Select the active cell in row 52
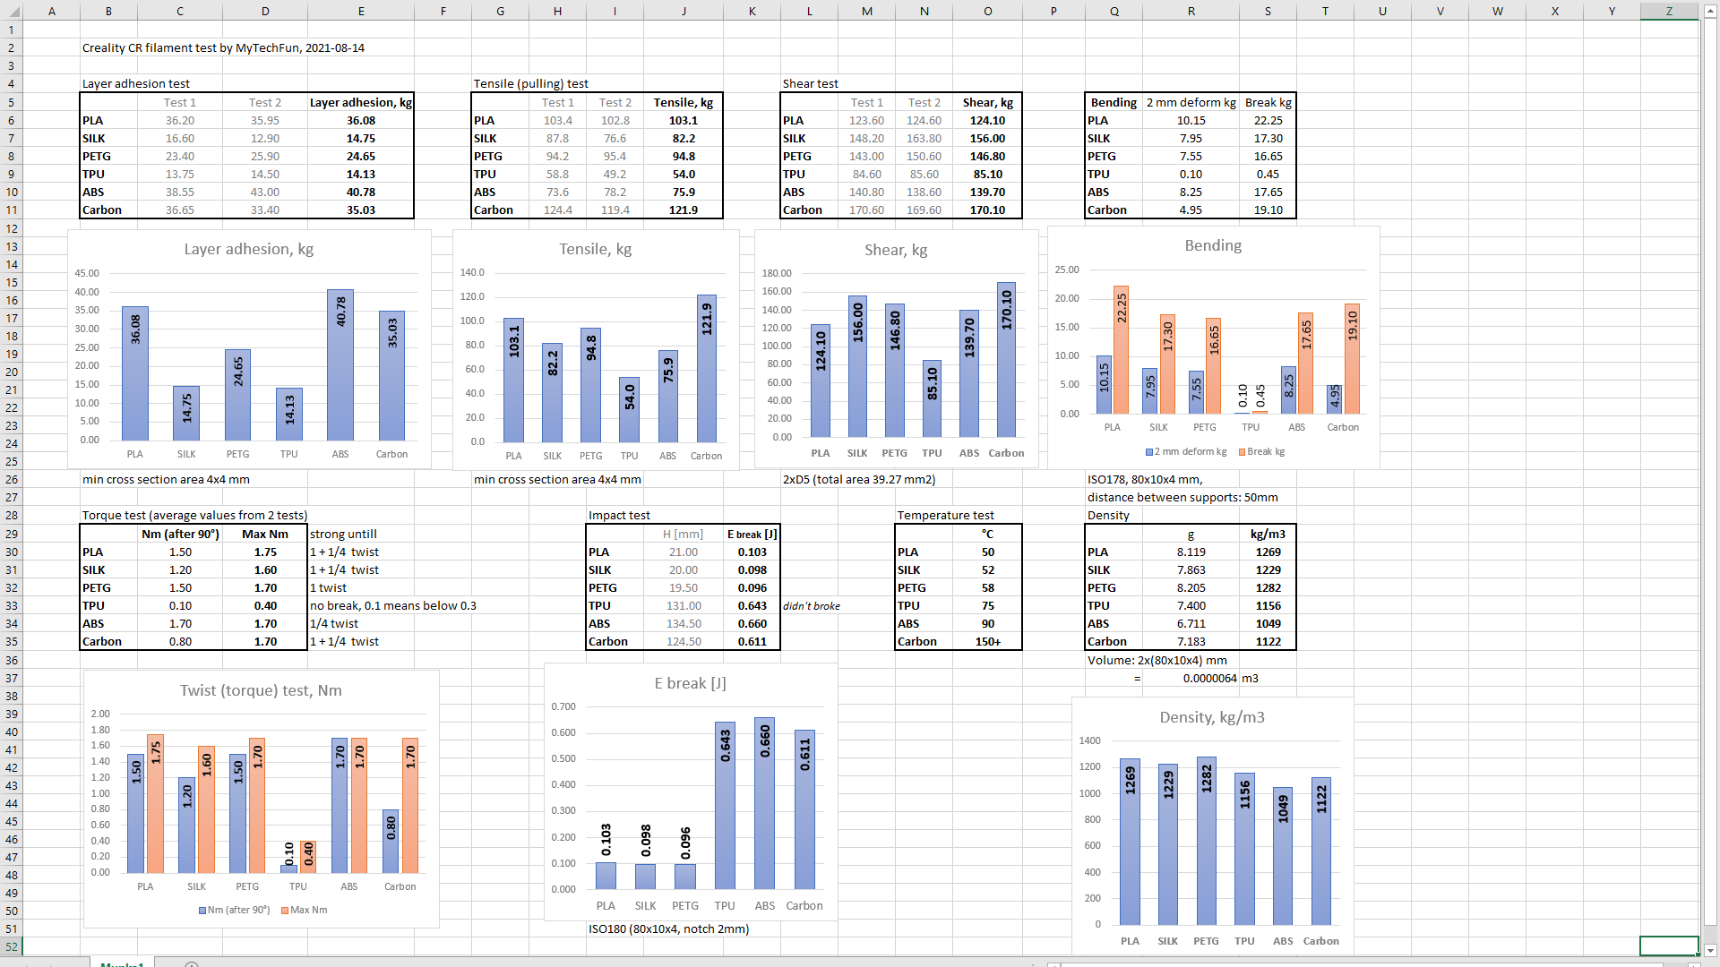This screenshot has height=967, width=1720. pyautogui.click(x=1669, y=946)
